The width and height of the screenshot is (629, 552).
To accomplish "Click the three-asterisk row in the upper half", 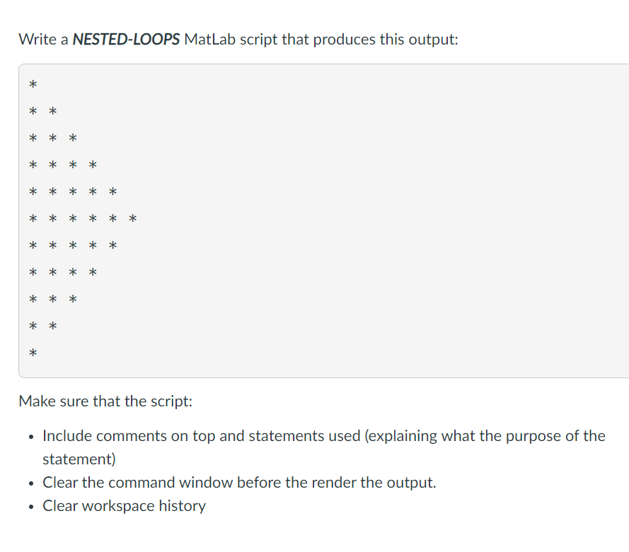I will click(53, 139).
